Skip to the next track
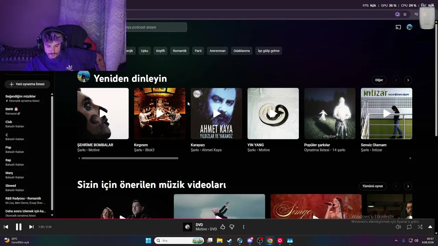This screenshot has height=246, width=438. coord(31,227)
